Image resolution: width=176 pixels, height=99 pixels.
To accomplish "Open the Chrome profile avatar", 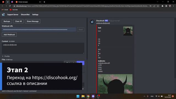I will [170, 6].
